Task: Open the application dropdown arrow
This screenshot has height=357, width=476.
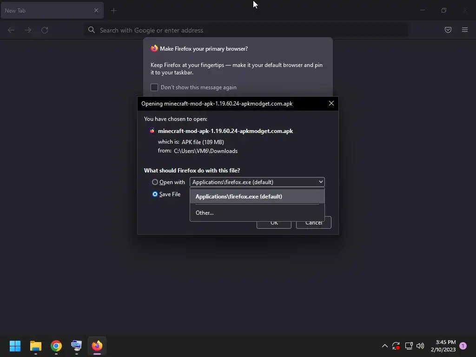Action: [321, 182]
